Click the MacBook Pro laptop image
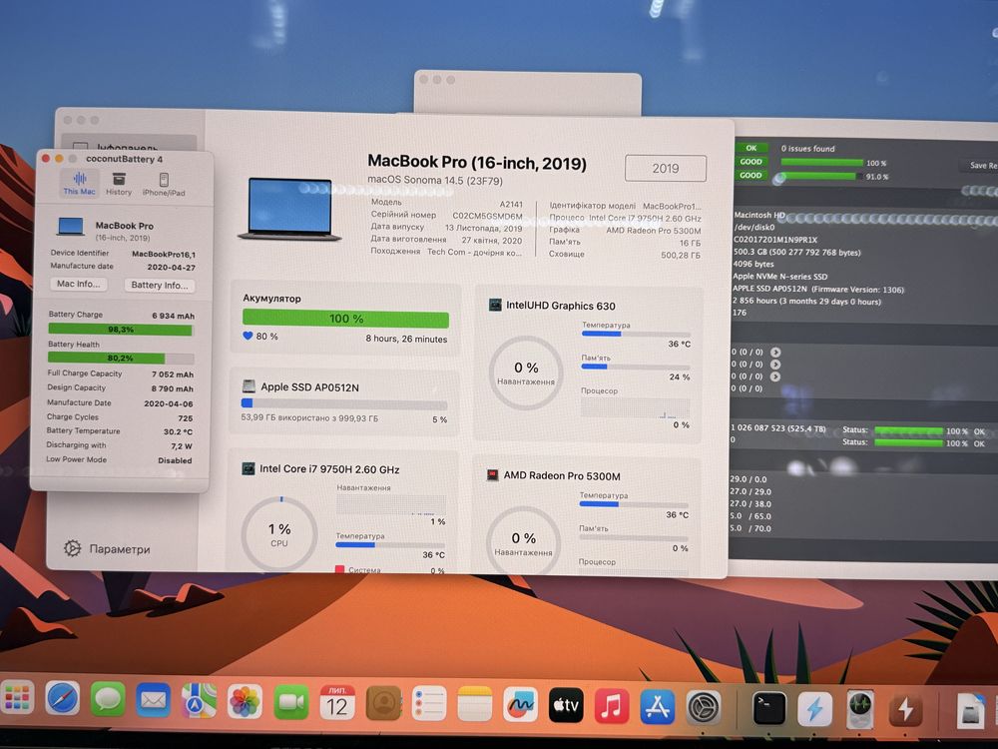998x749 pixels. point(289,209)
